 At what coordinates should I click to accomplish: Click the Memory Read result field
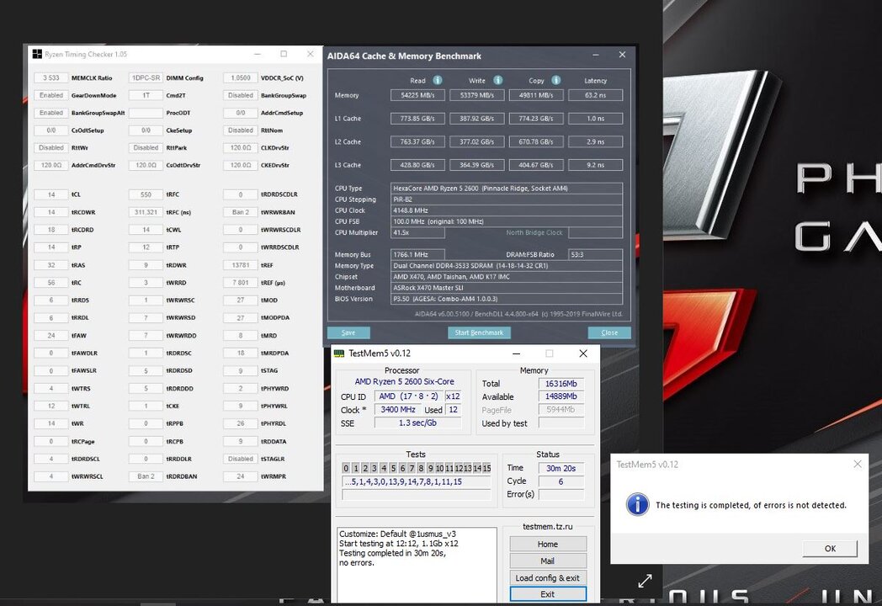[417, 95]
